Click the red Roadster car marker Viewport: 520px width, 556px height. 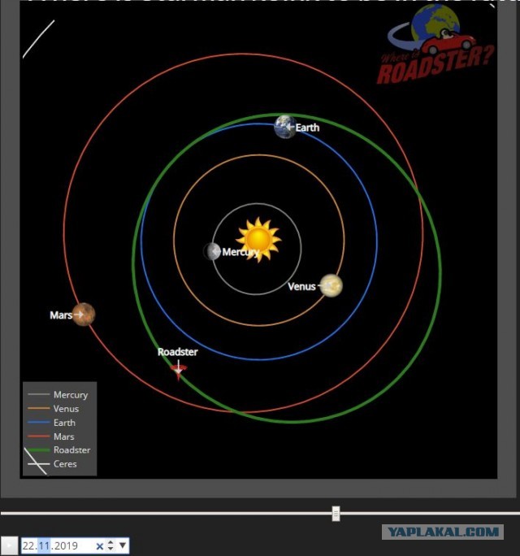[178, 371]
